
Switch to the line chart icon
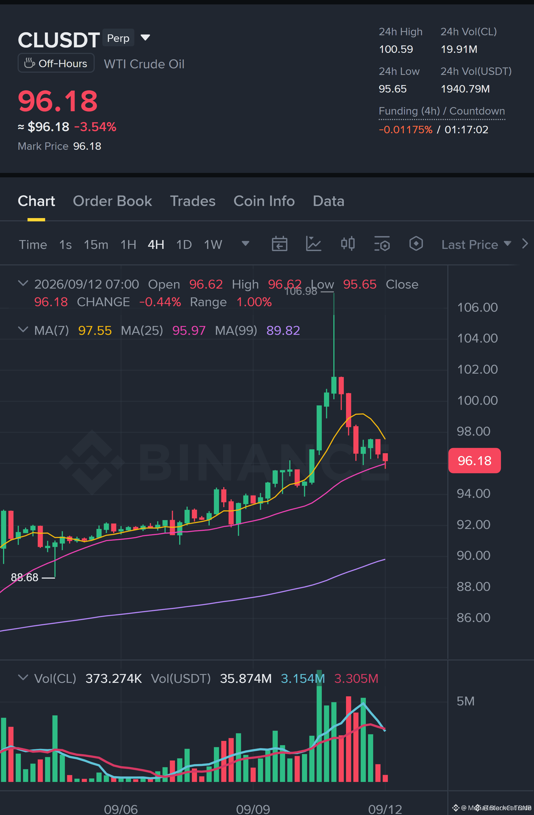pos(313,244)
